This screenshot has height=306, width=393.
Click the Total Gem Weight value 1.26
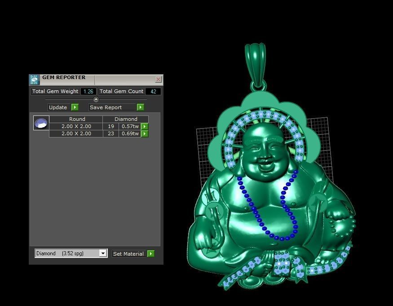pyautogui.click(x=88, y=92)
